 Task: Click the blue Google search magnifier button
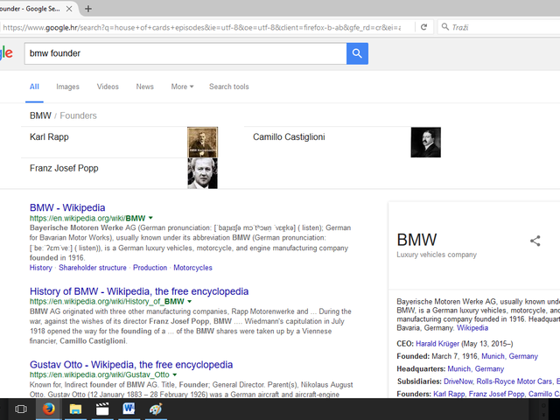point(357,53)
